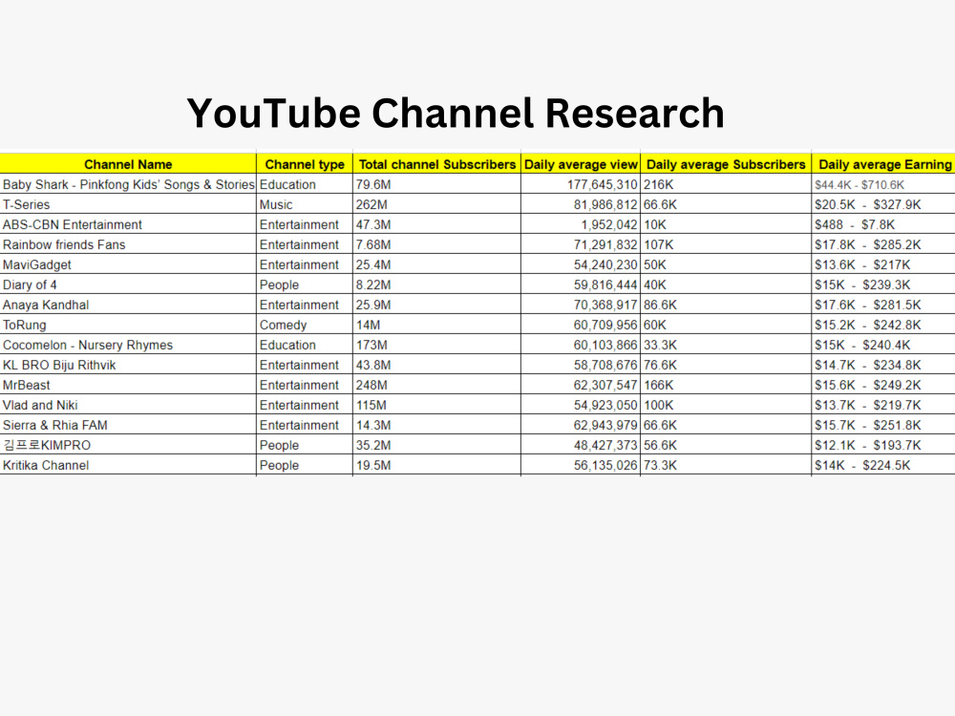Select the 'Music' channel type cell
955x716 pixels.
pos(305,204)
